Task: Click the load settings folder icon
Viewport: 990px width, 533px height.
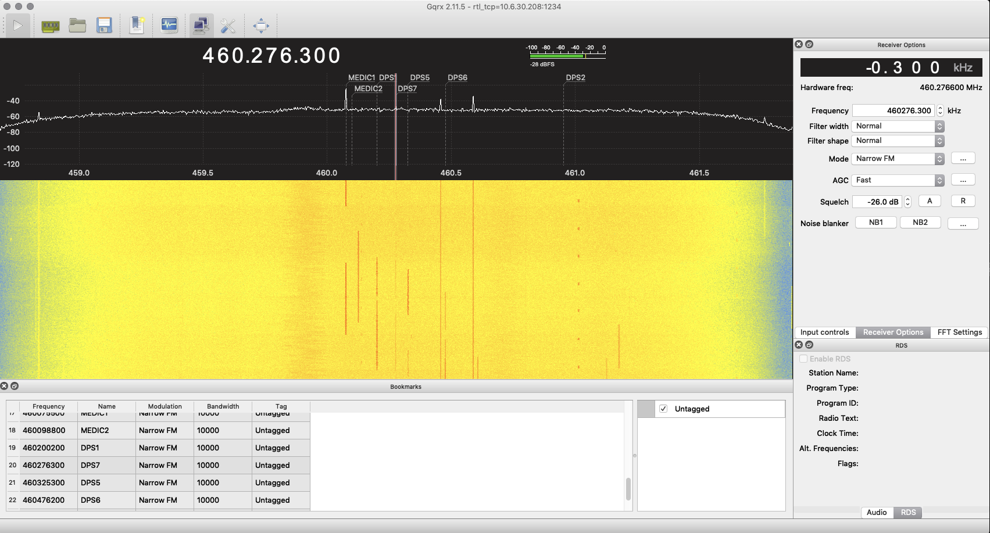Action: tap(77, 26)
